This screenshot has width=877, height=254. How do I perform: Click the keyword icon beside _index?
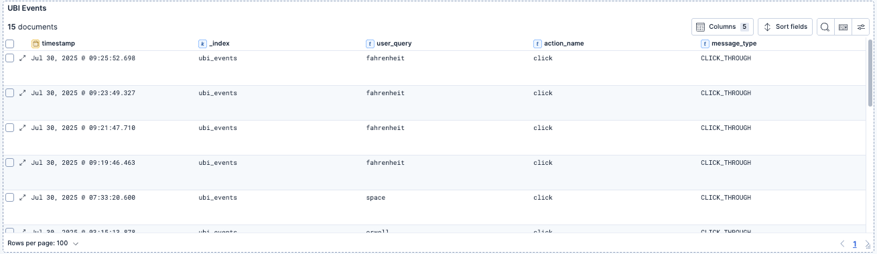(203, 44)
